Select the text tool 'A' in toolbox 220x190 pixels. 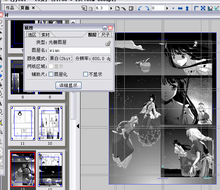(x=1, y=103)
